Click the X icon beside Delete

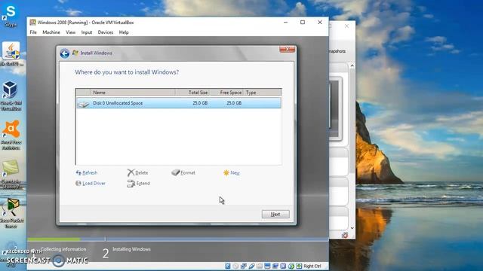click(x=131, y=172)
